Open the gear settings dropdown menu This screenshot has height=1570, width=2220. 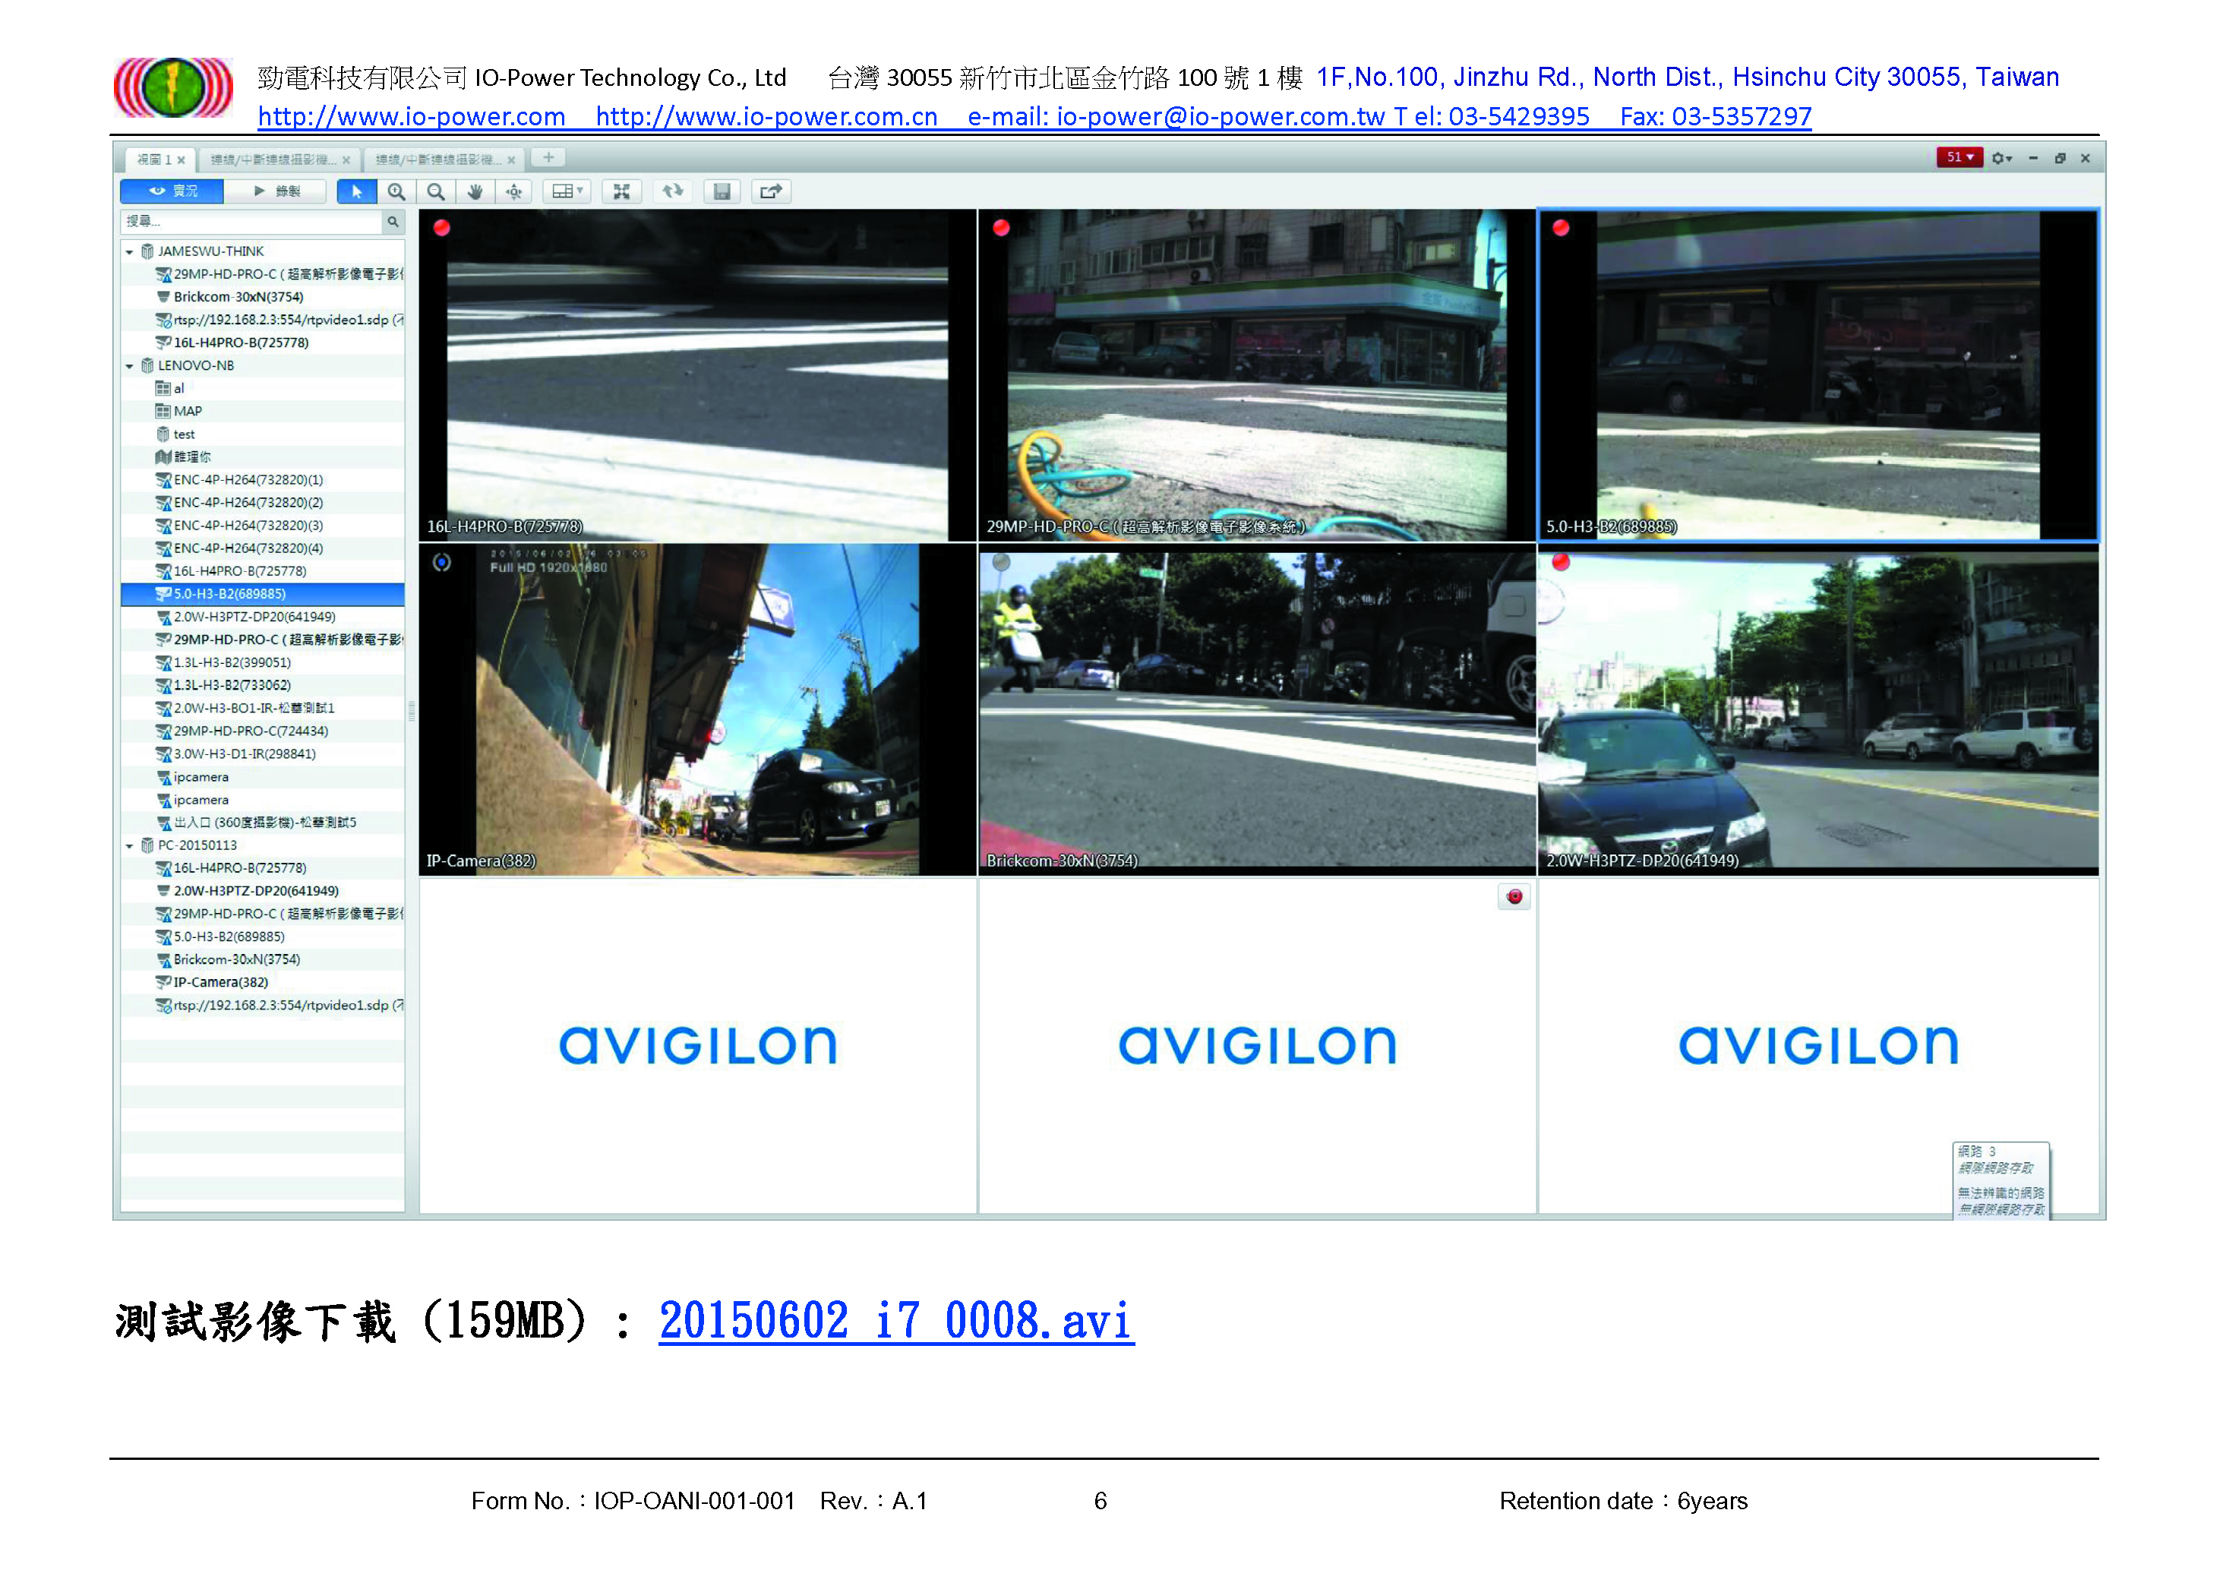2001,159
